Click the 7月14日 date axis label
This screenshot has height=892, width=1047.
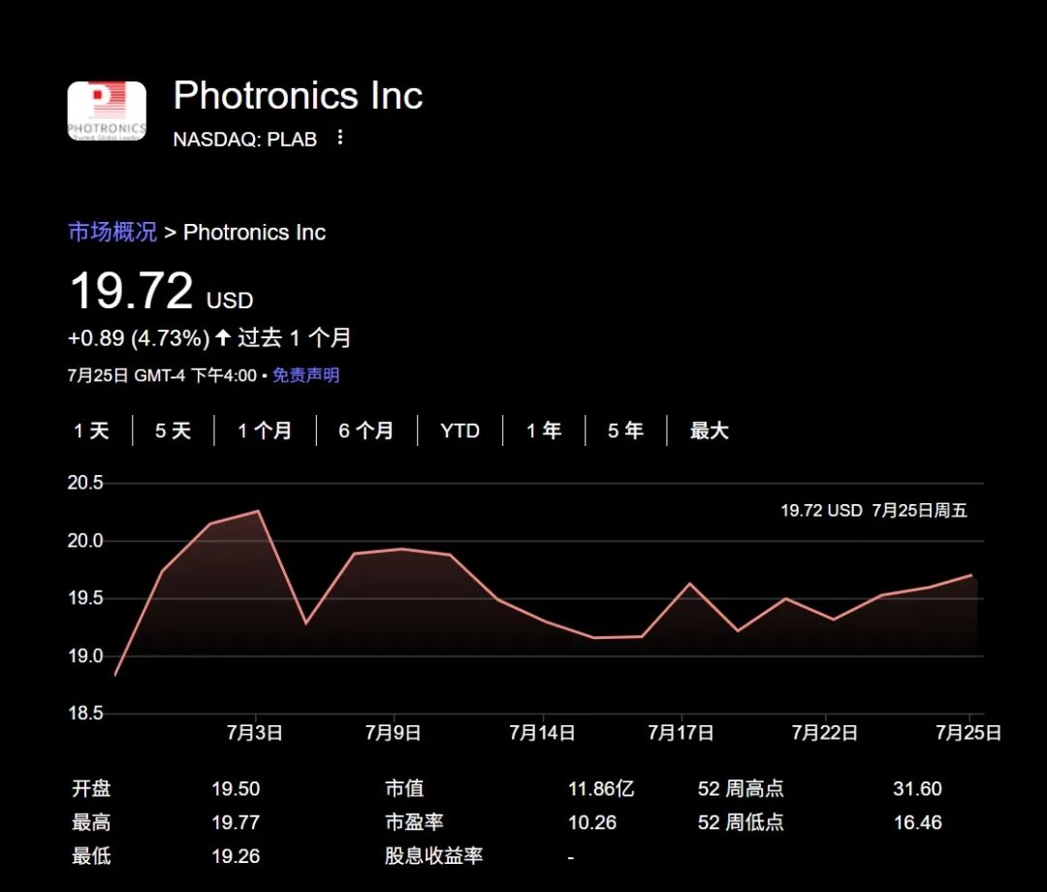(x=542, y=732)
